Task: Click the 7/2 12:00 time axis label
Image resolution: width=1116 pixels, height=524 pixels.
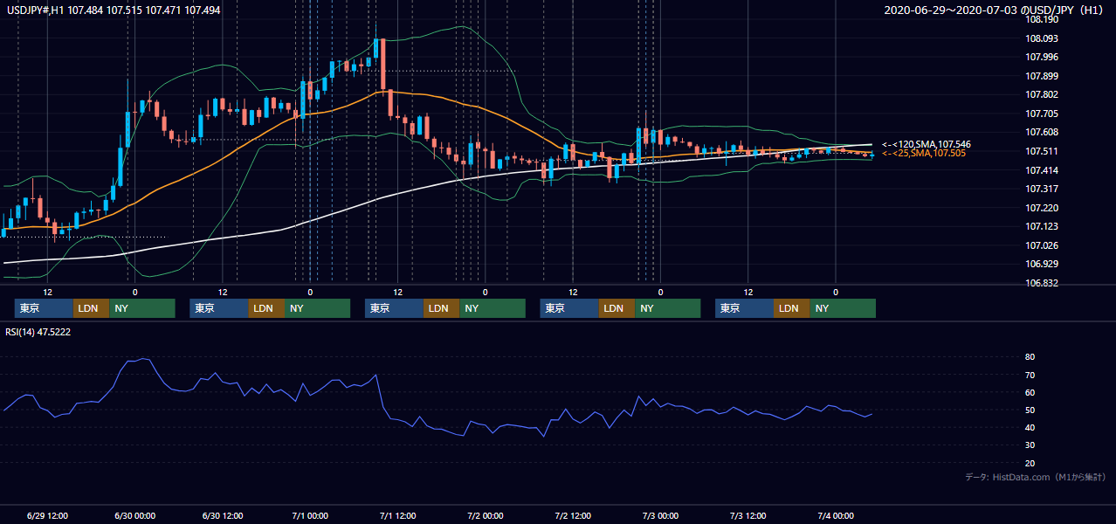Action: click(x=573, y=515)
